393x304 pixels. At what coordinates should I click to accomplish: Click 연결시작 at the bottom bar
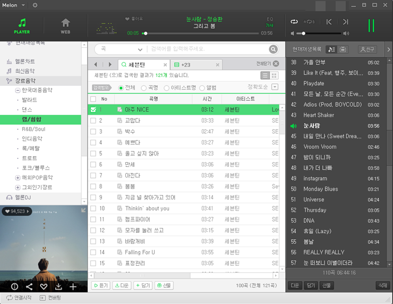[x=19, y=298]
